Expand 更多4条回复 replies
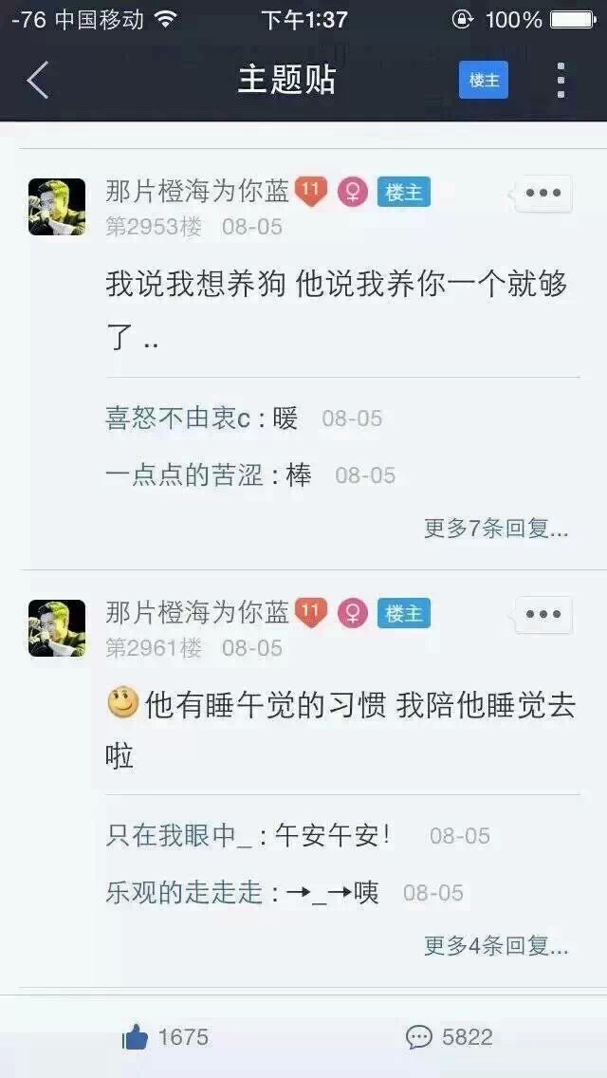This screenshot has width=607, height=1078. tap(496, 947)
